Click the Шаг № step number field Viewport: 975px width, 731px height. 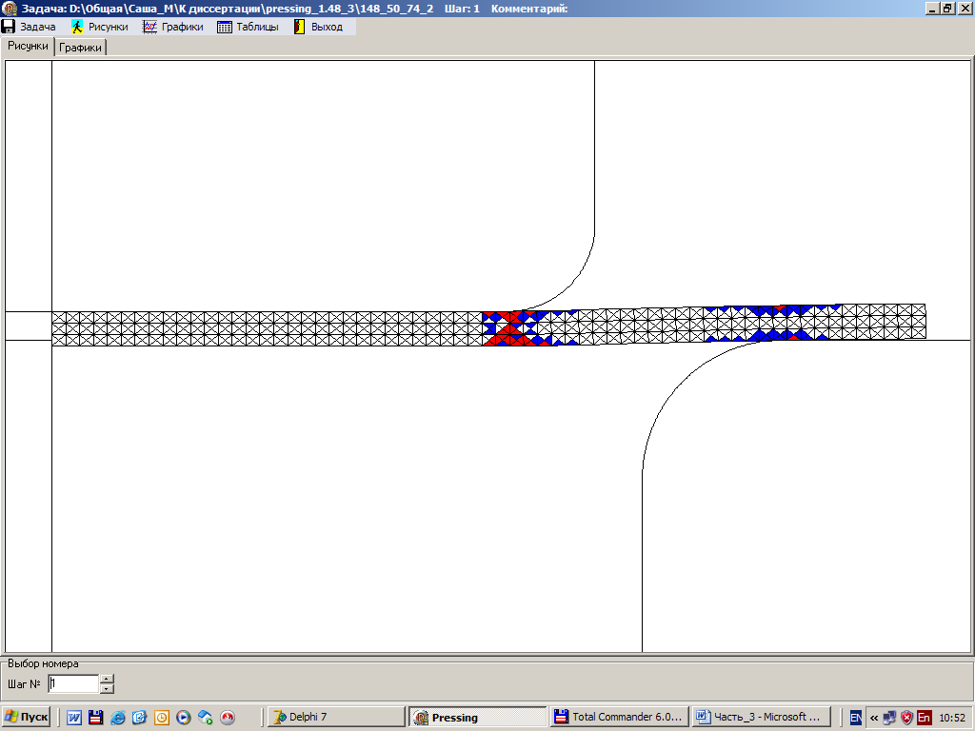pyautogui.click(x=72, y=683)
